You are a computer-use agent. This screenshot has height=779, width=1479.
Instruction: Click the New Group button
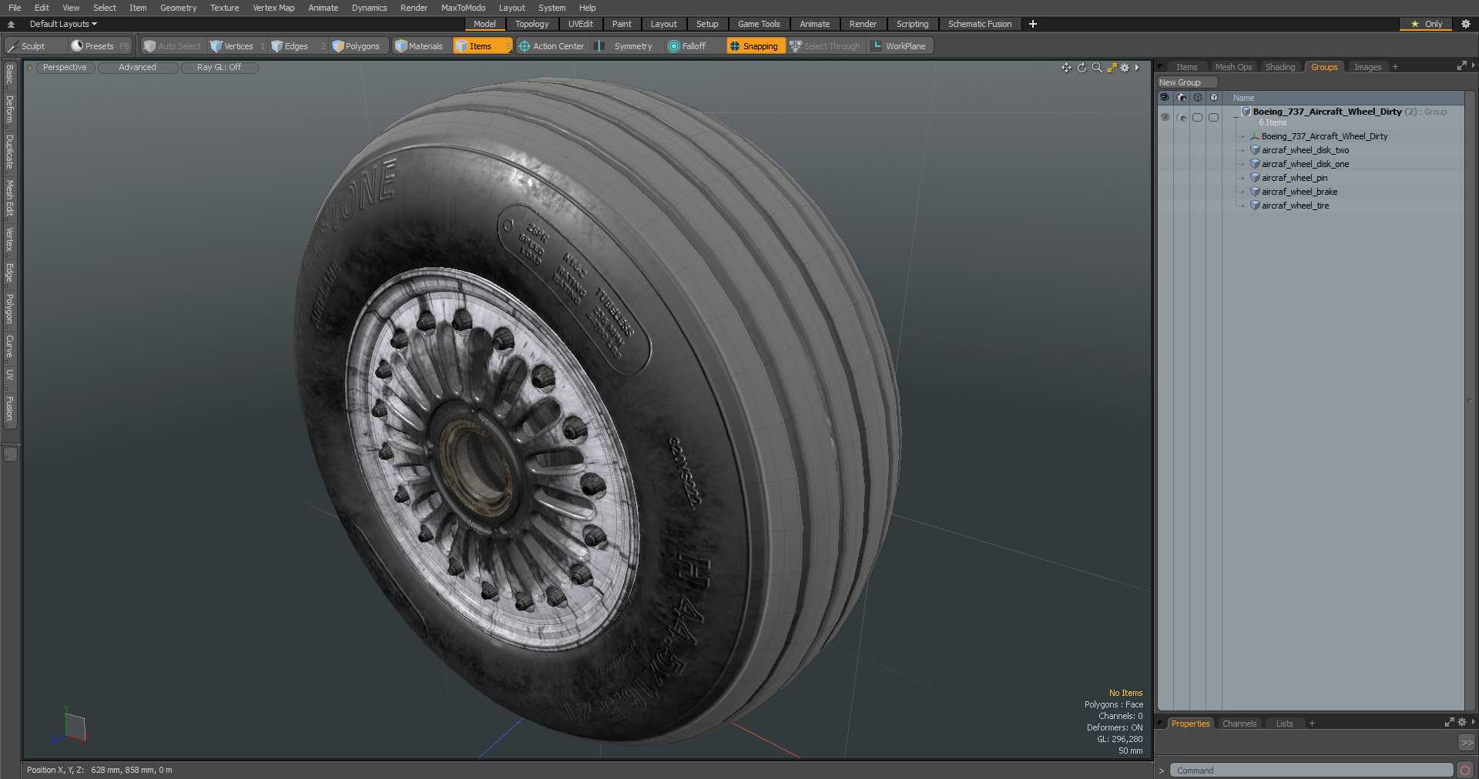click(1186, 82)
